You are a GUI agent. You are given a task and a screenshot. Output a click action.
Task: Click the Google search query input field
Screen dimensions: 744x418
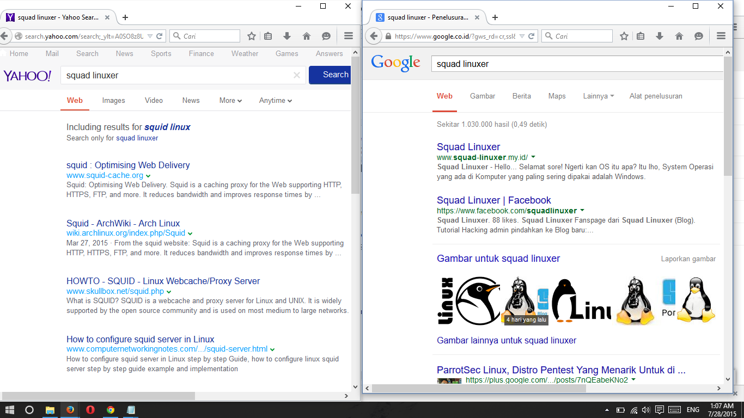tap(577, 64)
